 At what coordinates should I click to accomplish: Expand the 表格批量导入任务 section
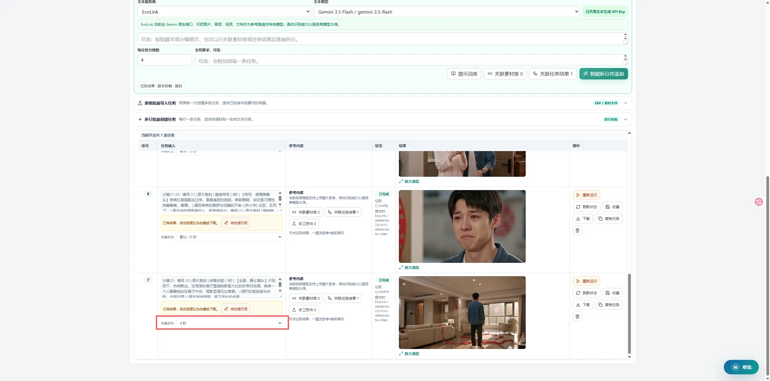click(383, 103)
